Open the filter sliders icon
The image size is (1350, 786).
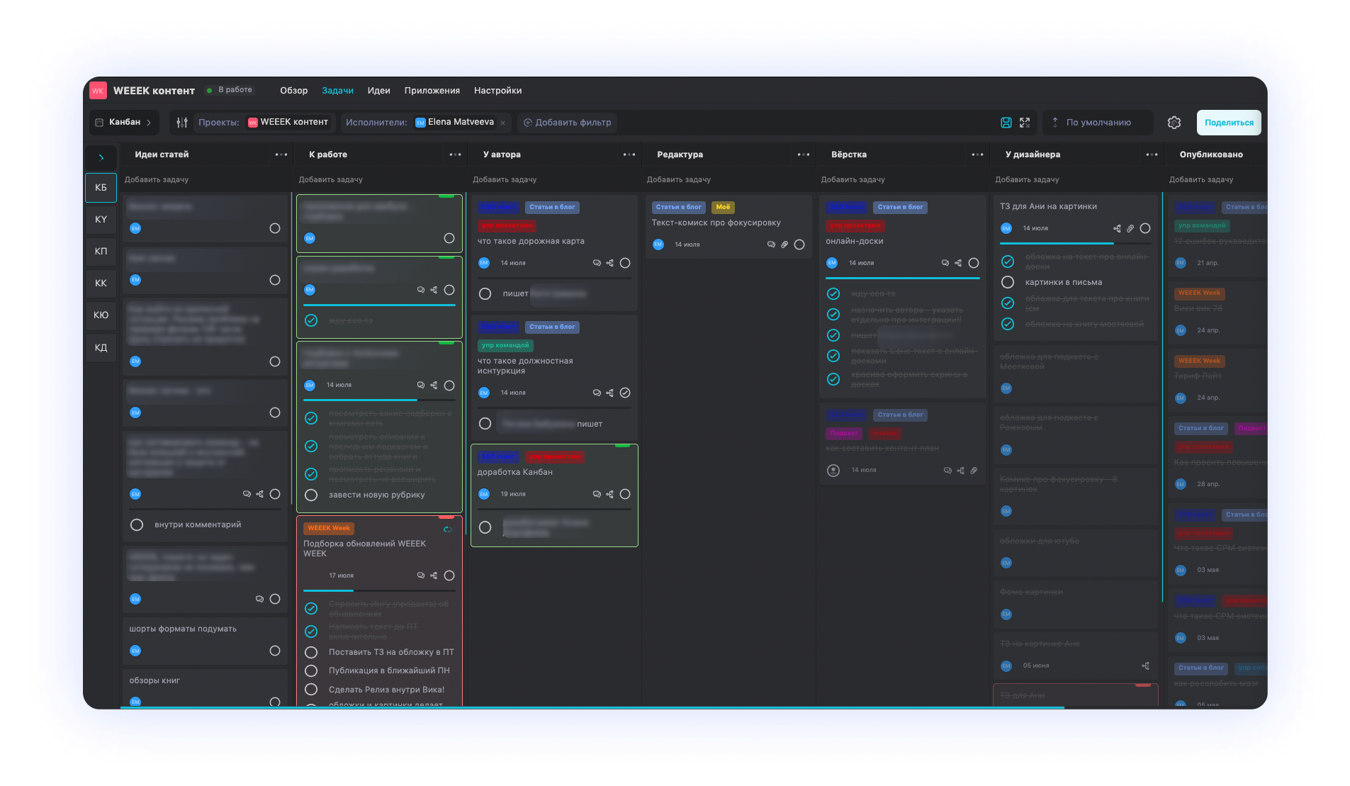coord(182,123)
